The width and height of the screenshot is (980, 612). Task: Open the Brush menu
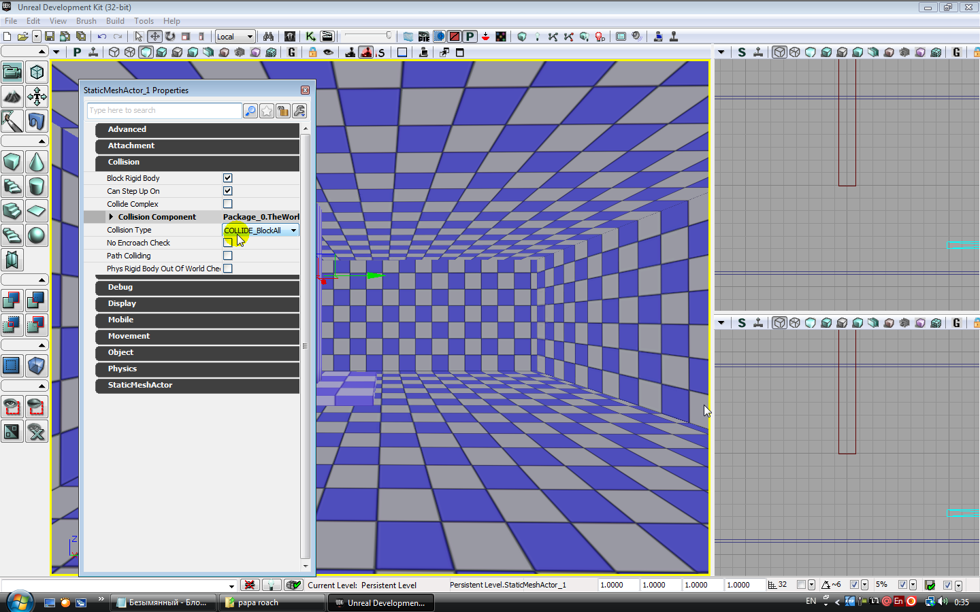click(86, 21)
